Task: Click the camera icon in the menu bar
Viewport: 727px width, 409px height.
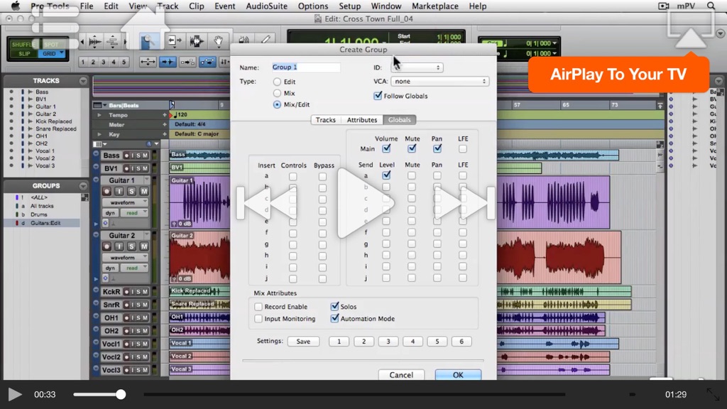Action: click(664, 6)
